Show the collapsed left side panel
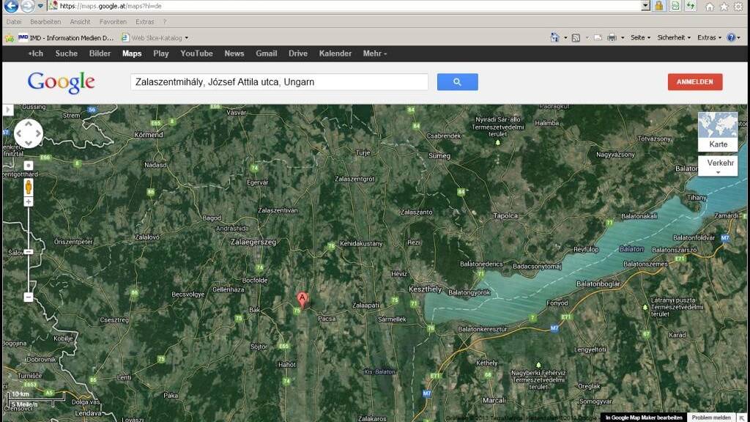Screen dimensions: 750x422 point(8,110)
